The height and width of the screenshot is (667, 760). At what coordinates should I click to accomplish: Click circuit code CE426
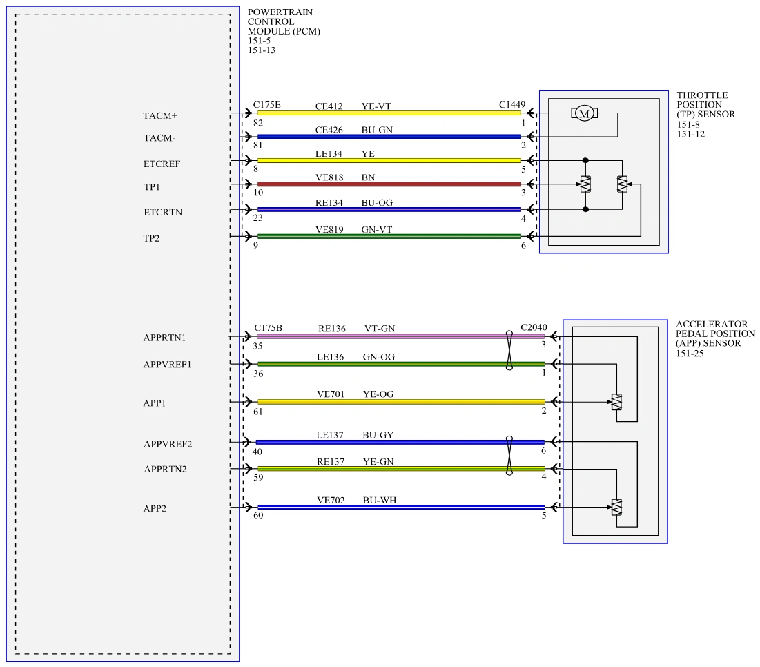(329, 130)
